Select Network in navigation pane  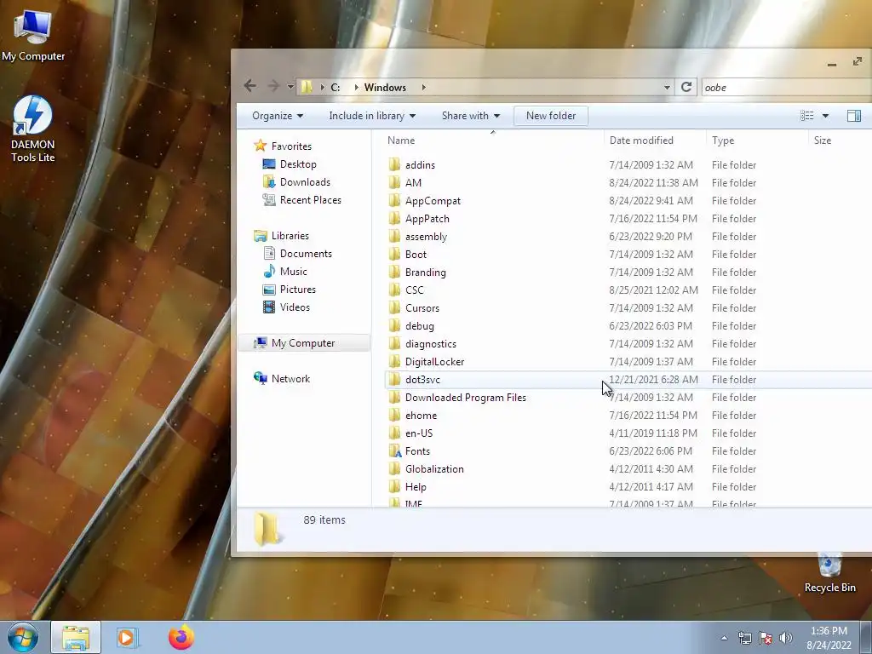click(290, 379)
